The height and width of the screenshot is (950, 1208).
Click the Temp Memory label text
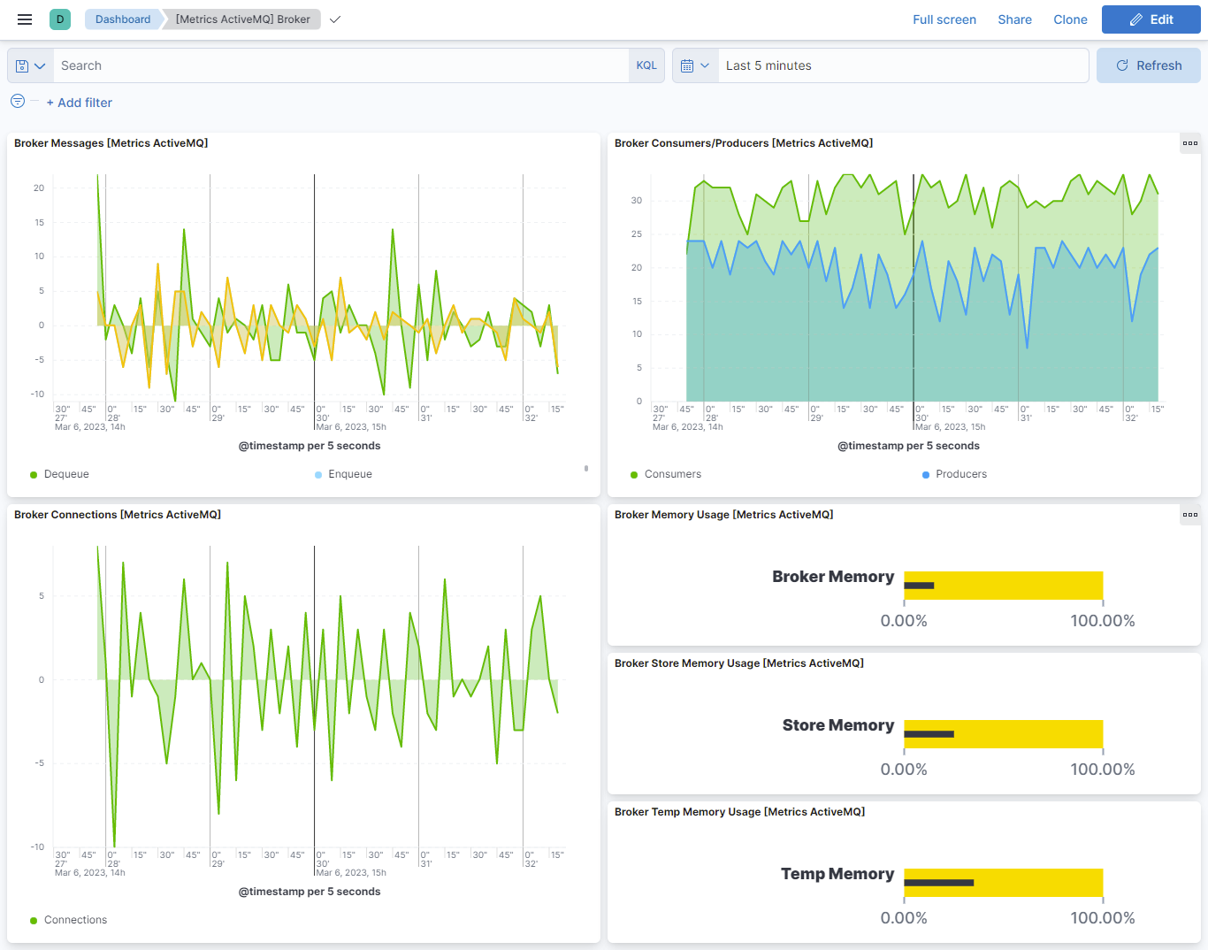tap(837, 874)
